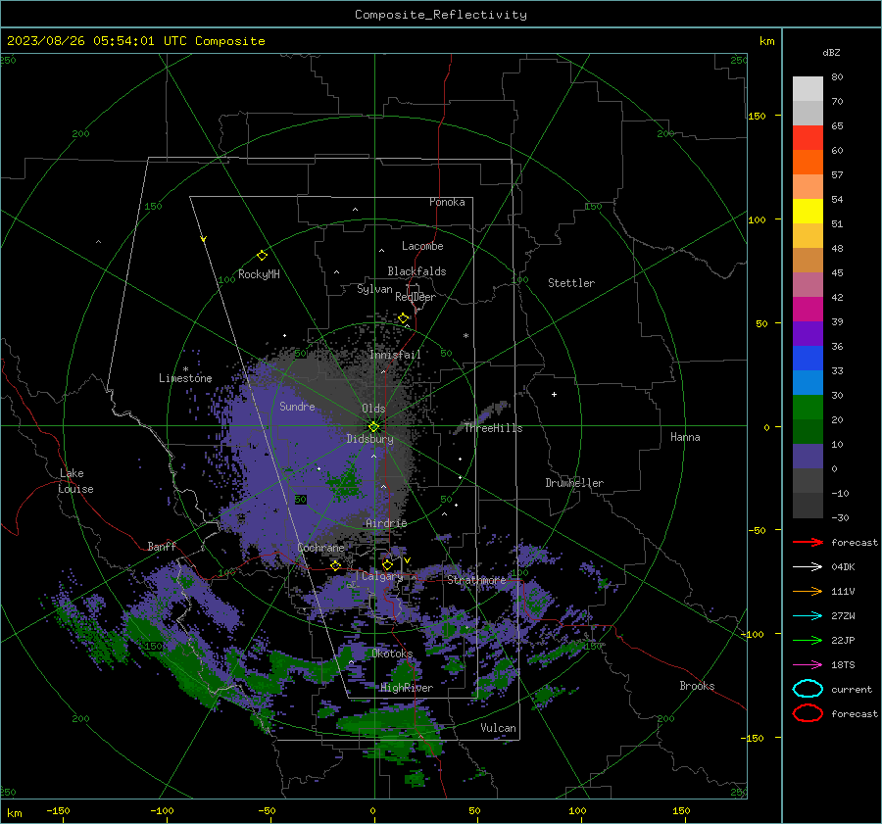Click the Sylvan label
882x824 pixels.
coord(374,289)
